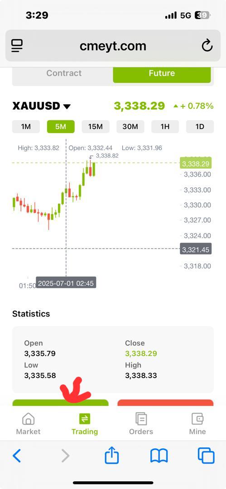Image resolution: width=226 pixels, height=489 pixels.
Task: Tap the red sell button
Action: click(165, 403)
